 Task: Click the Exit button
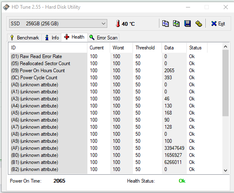coord(218,24)
